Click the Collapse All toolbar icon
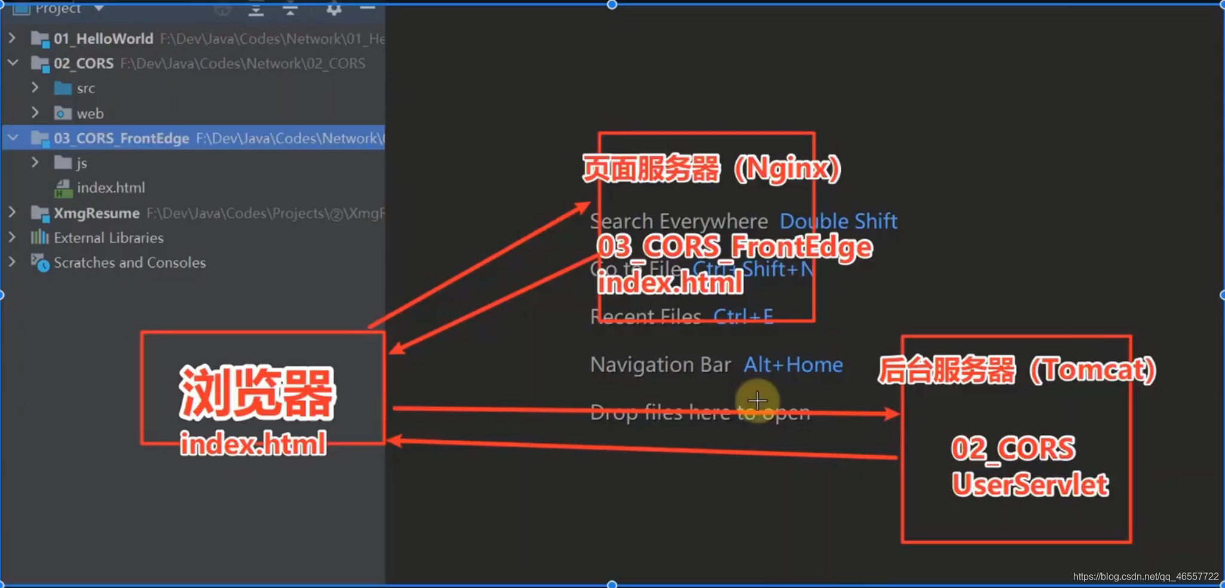 click(290, 9)
